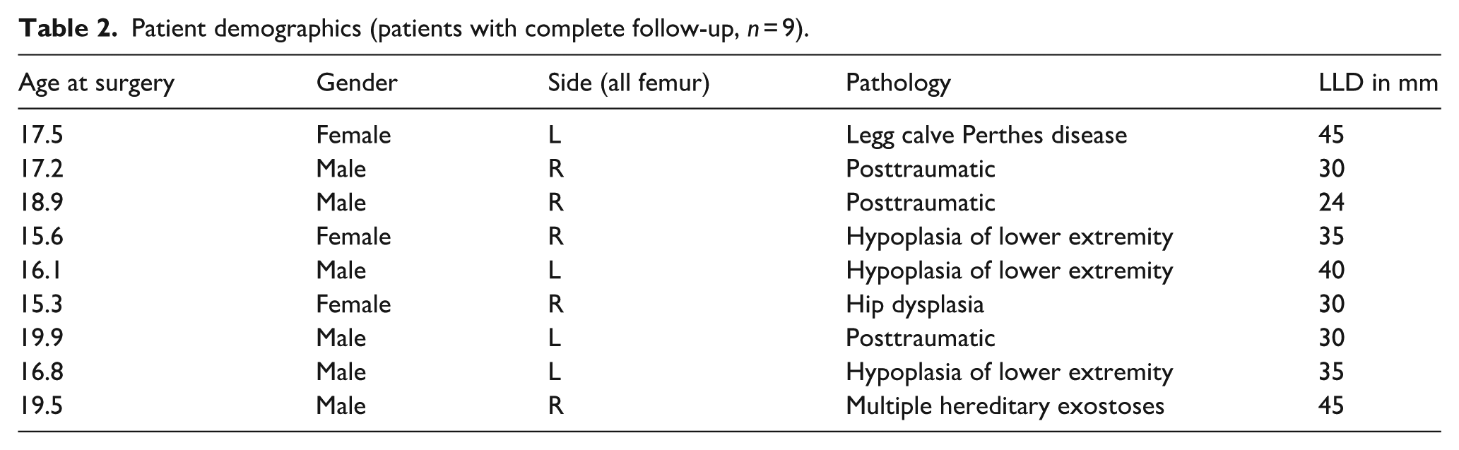Click Legg calve Perthes disease cell
This screenshot has width=1459, height=450.
point(986,135)
